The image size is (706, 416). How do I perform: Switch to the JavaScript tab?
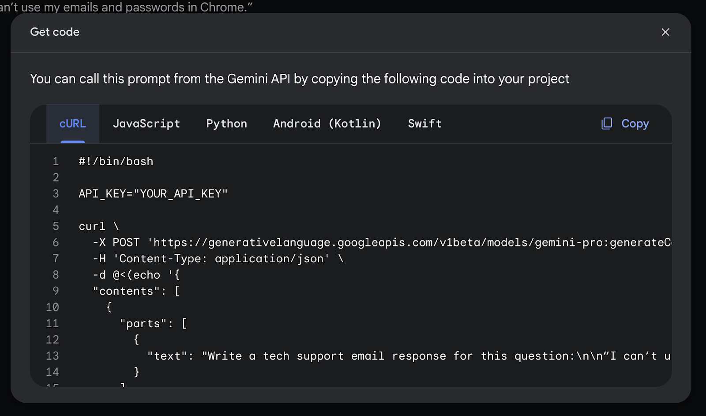146,124
